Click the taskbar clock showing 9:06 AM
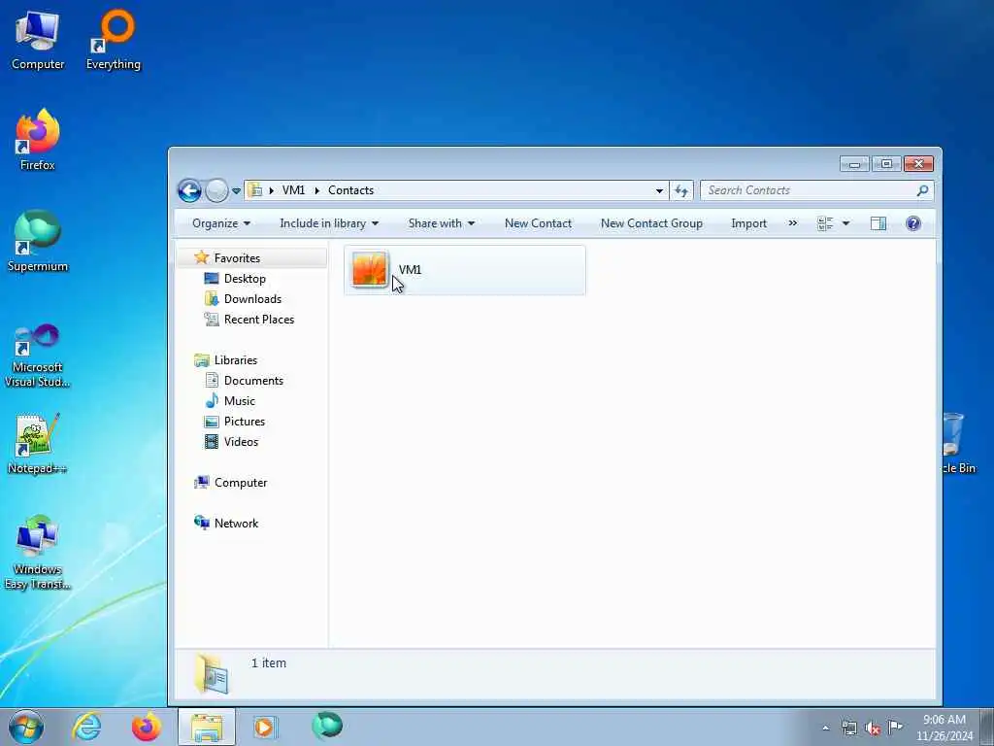994x746 pixels. pyautogui.click(x=944, y=728)
